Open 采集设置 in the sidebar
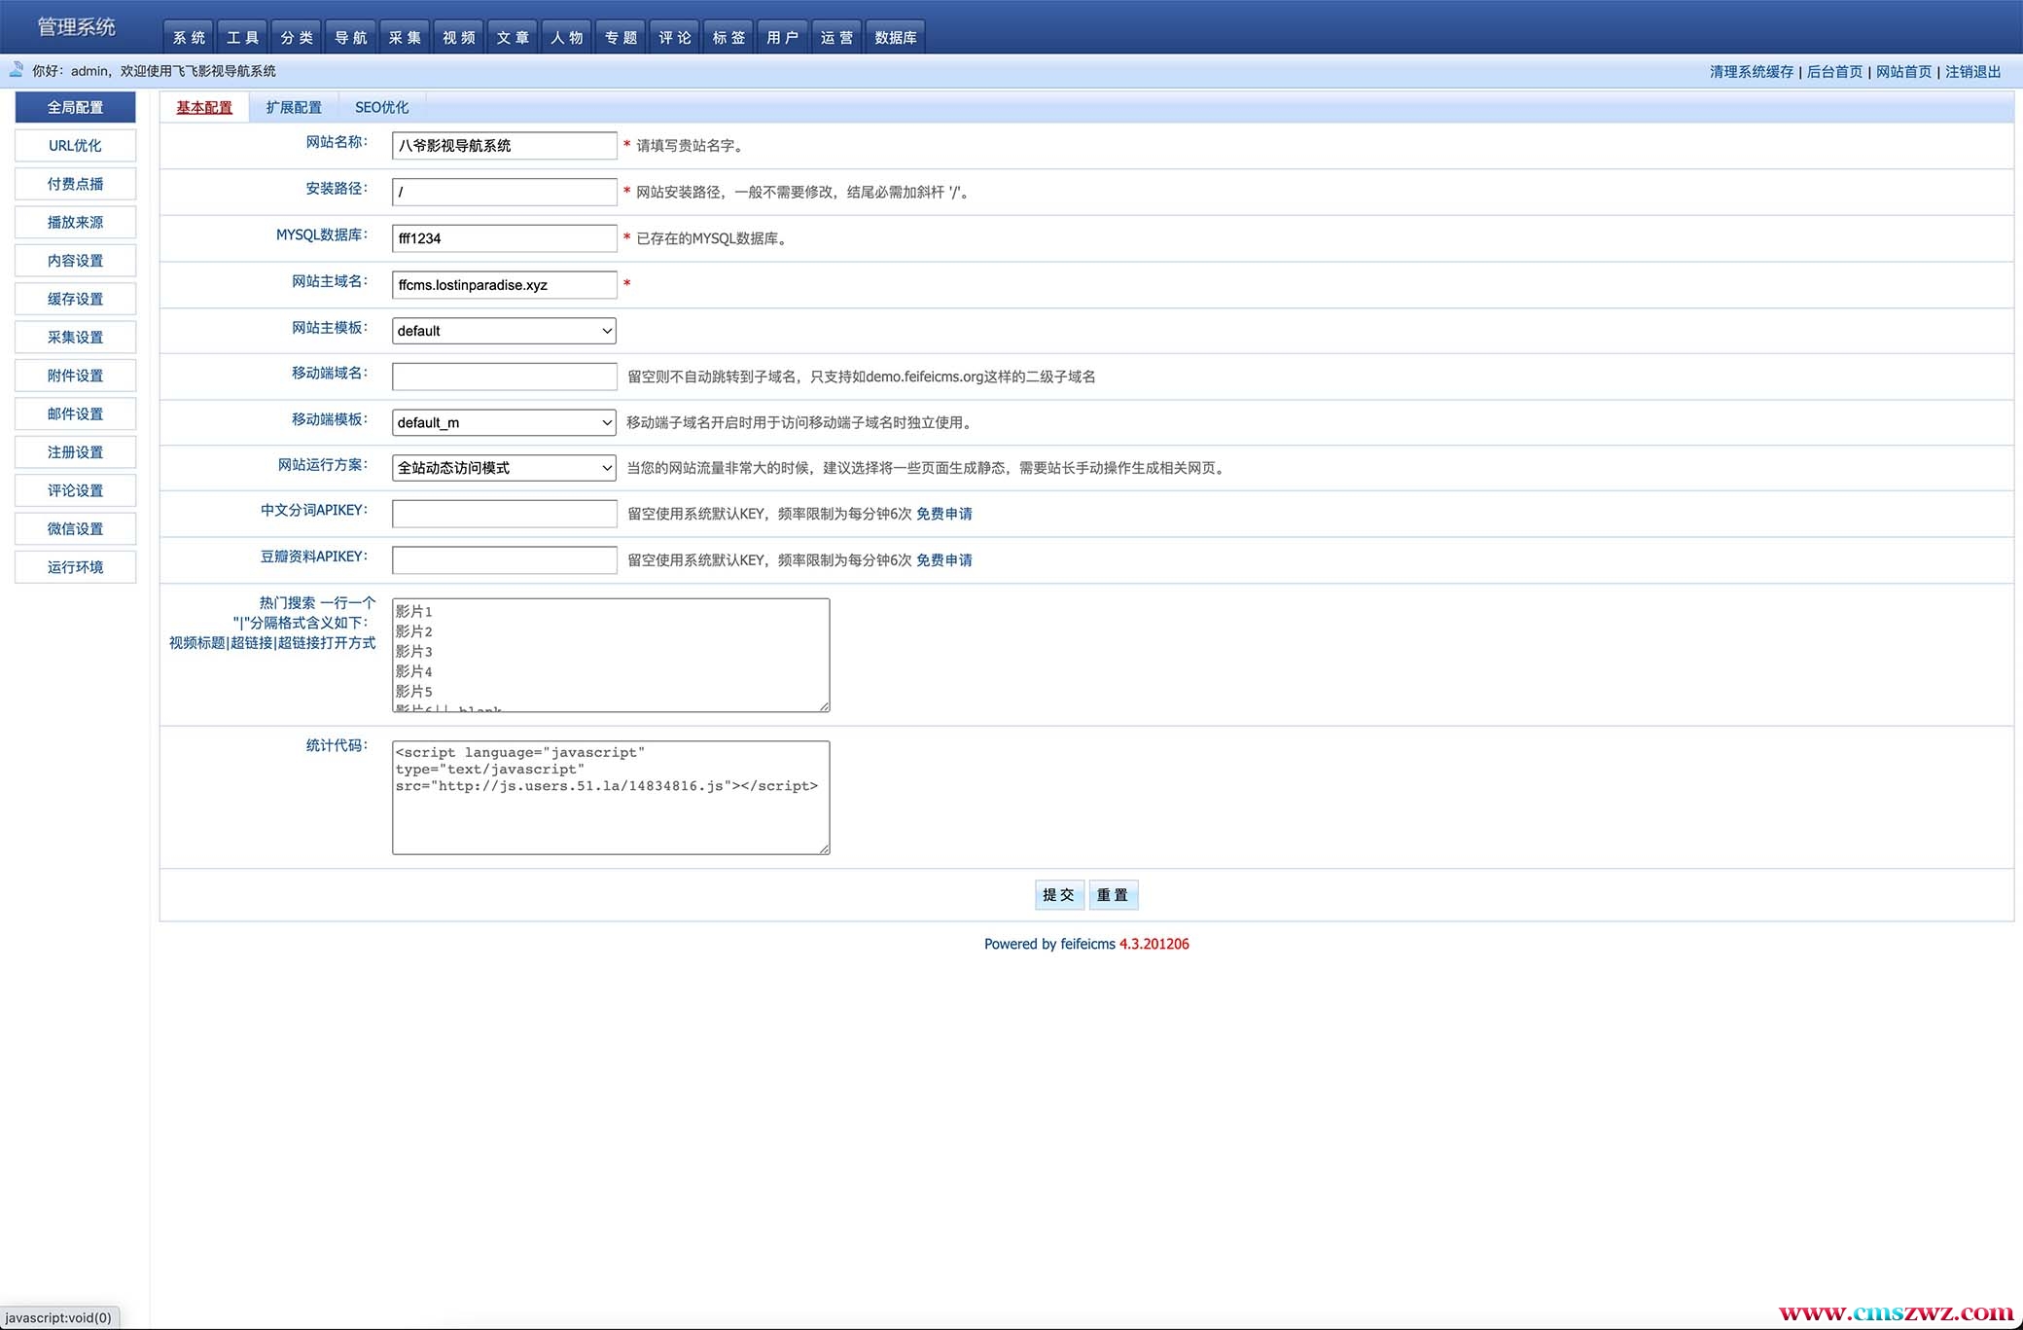The width and height of the screenshot is (2023, 1330). 75,337
